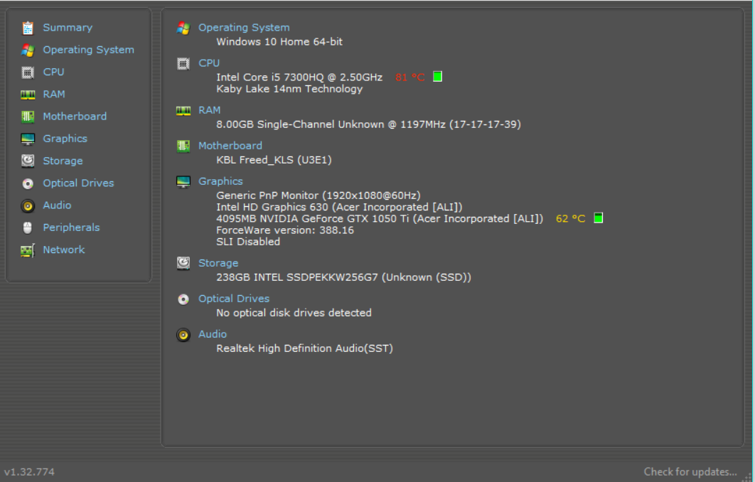
Task: Open the Summary section
Action: click(68, 28)
